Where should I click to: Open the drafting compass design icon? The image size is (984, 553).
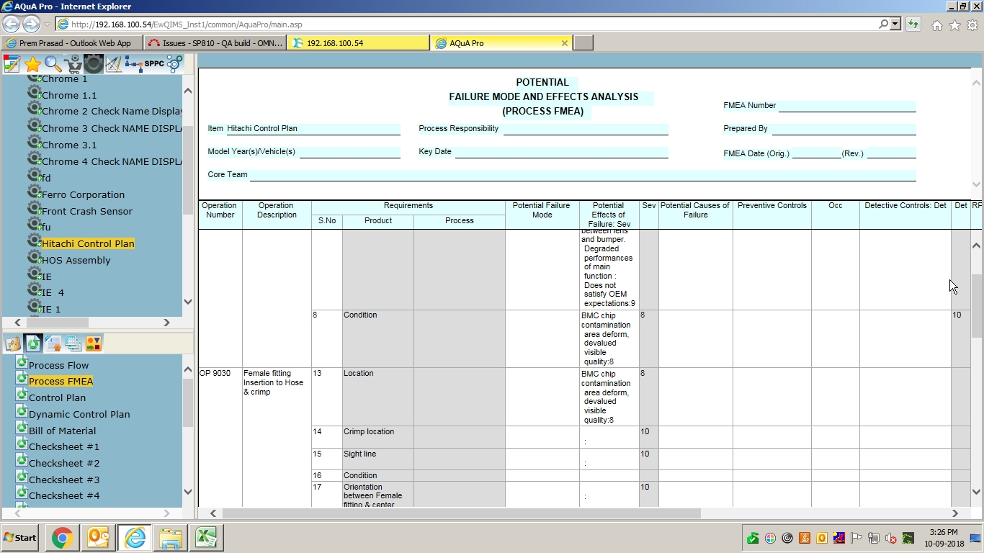[x=113, y=64]
